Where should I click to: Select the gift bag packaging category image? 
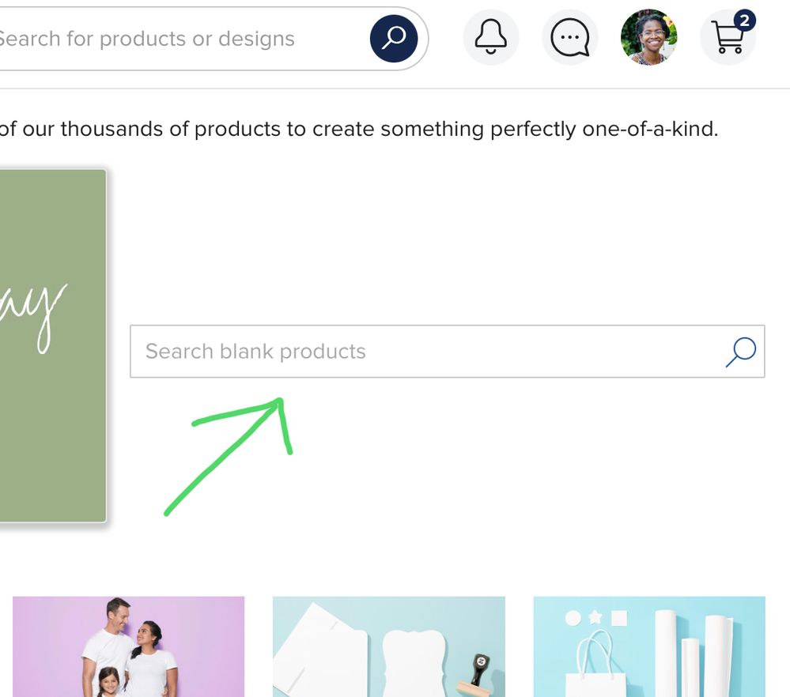coord(649,646)
